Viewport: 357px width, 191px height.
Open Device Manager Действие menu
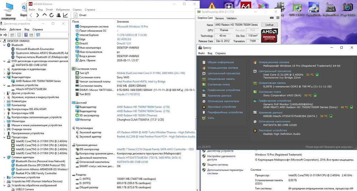coord(15,29)
